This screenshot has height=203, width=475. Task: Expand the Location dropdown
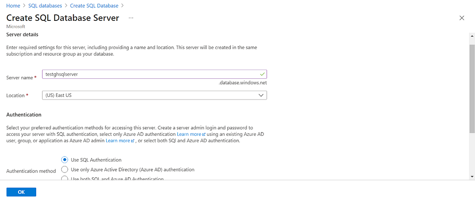(x=154, y=95)
